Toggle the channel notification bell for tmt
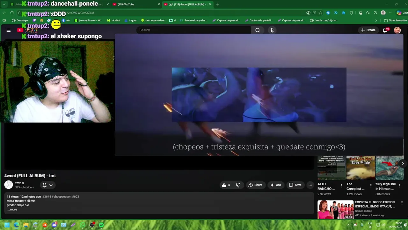 click(47, 185)
